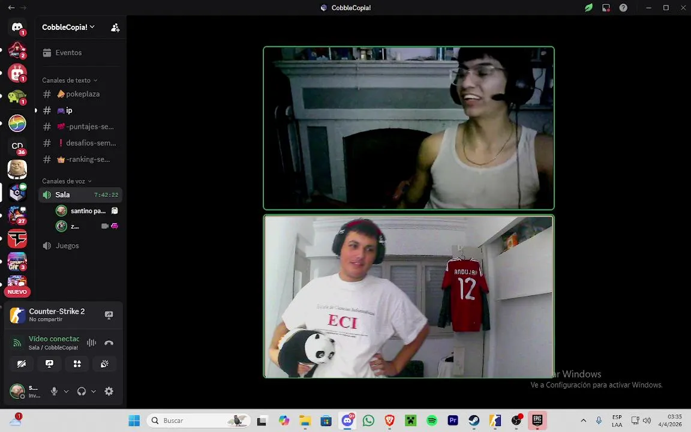Open the -ranking-se... channel

(80, 159)
